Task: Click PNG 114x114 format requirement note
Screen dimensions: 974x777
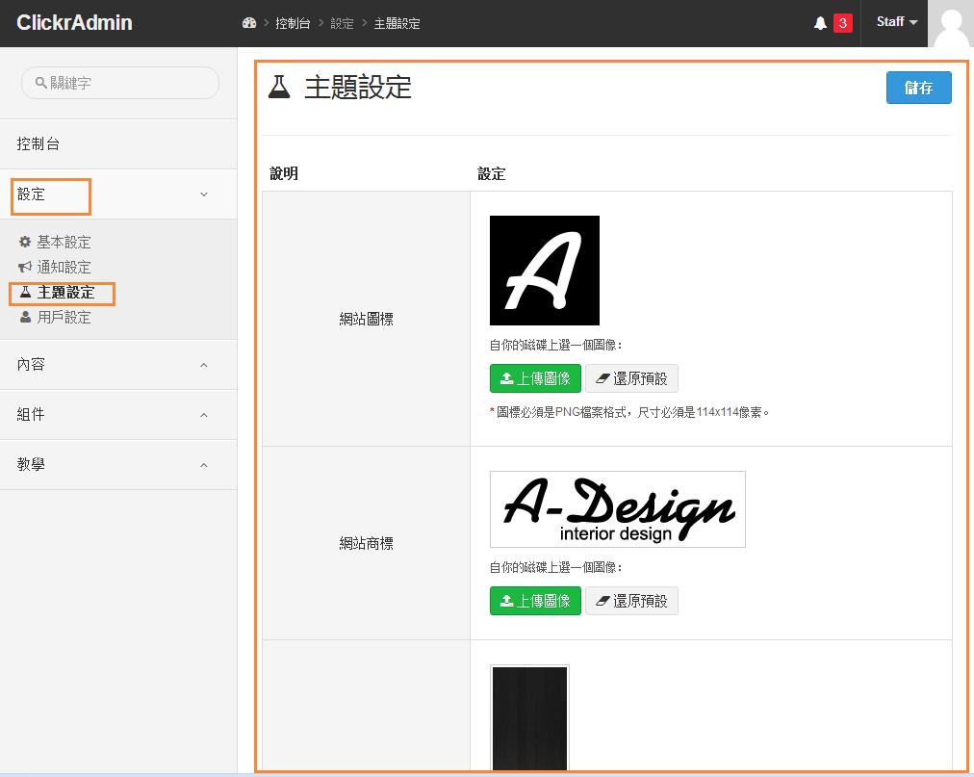Action: pyautogui.click(x=629, y=412)
